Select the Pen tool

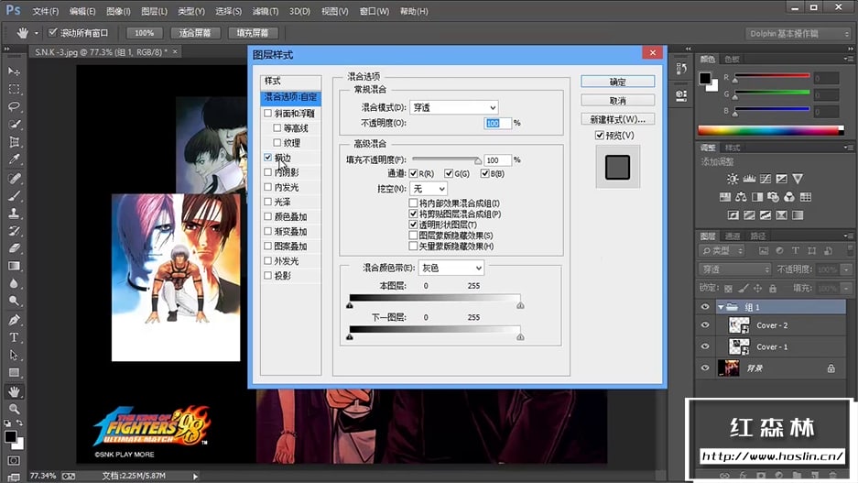click(15, 320)
